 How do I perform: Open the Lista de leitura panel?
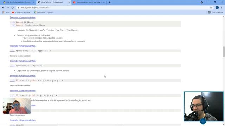point(216,13)
